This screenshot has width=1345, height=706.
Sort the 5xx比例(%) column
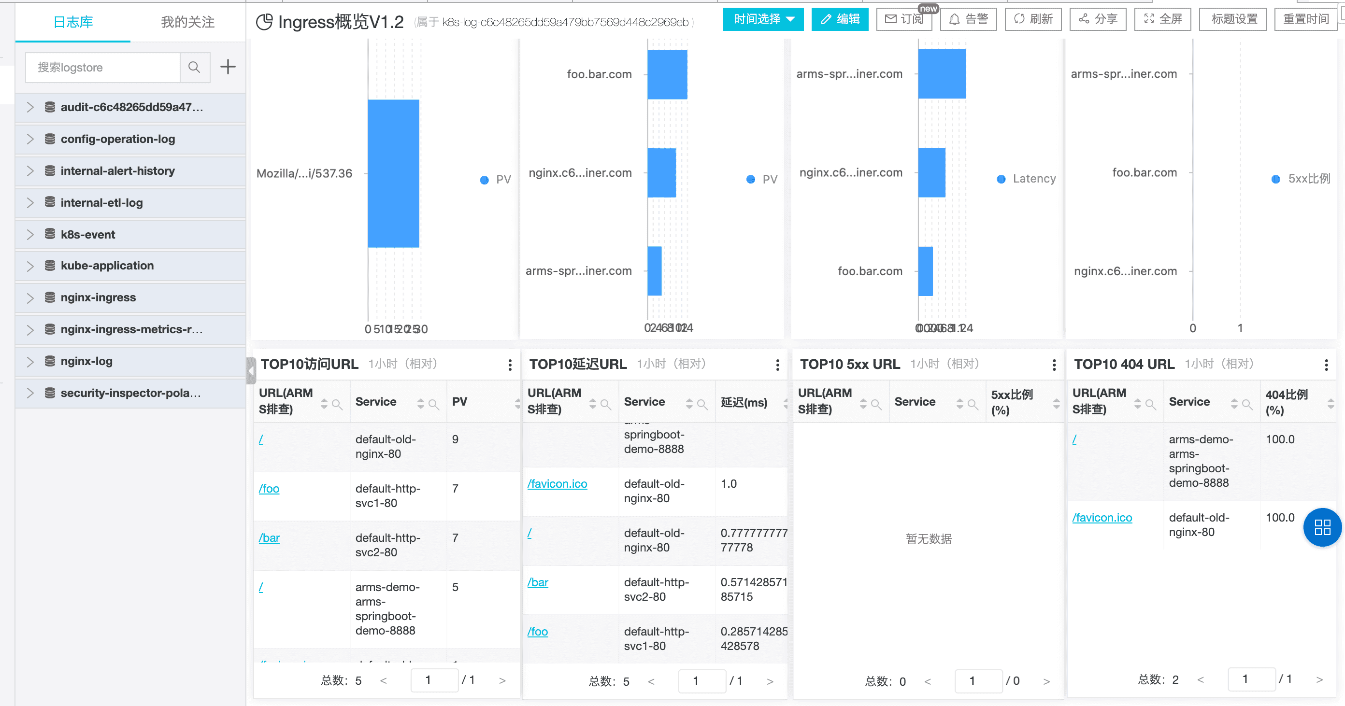tap(1056, 403)
